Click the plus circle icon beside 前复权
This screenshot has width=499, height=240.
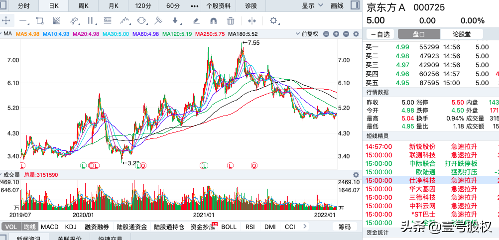[x=336, y=34]
